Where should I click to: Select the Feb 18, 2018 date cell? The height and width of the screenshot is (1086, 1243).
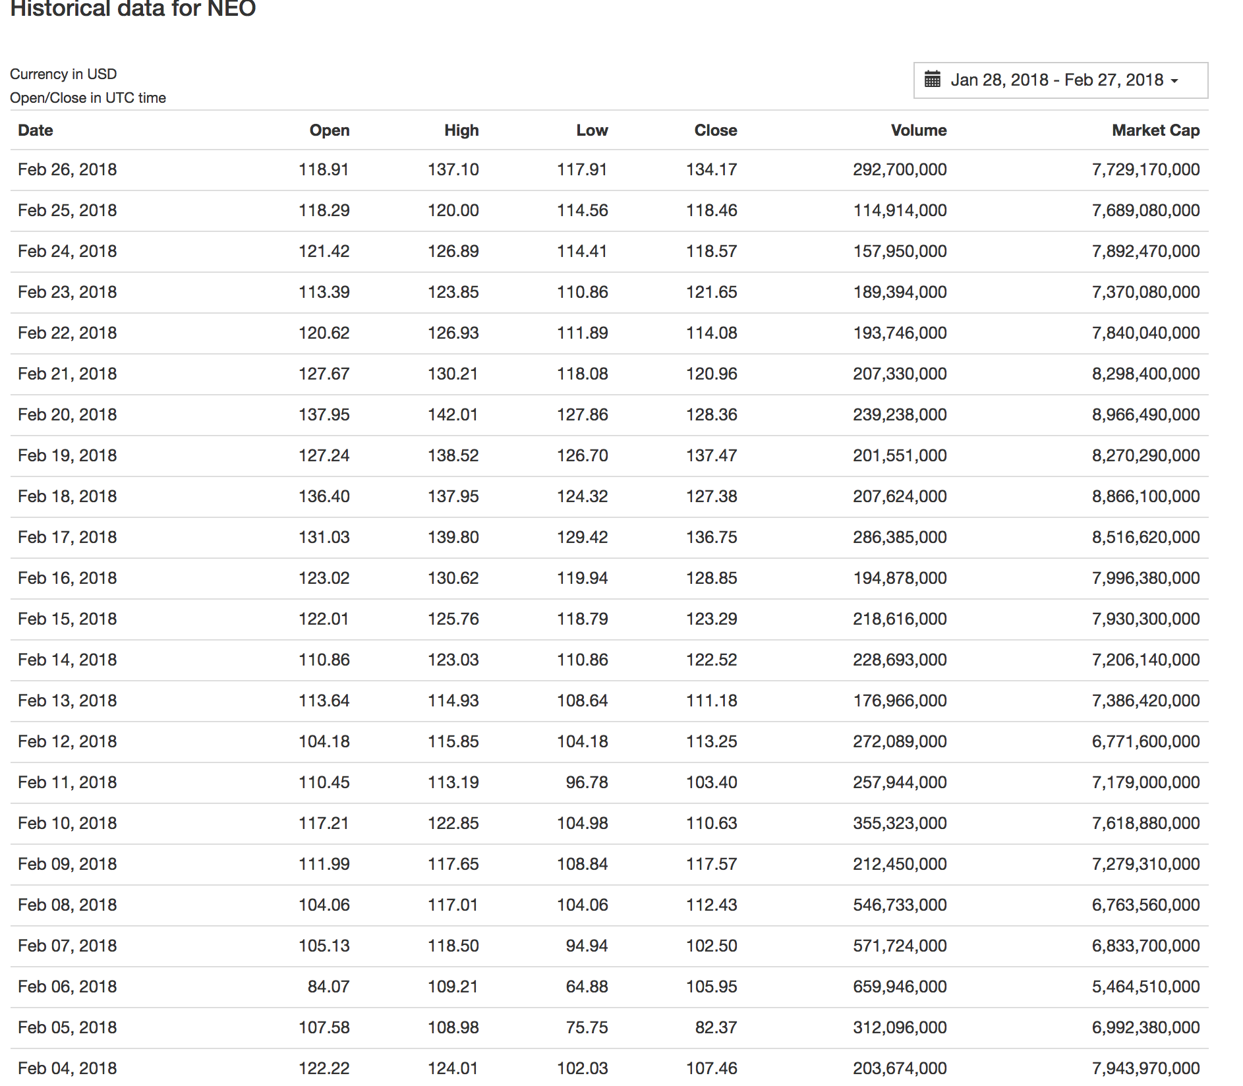[x=67, y=497]
